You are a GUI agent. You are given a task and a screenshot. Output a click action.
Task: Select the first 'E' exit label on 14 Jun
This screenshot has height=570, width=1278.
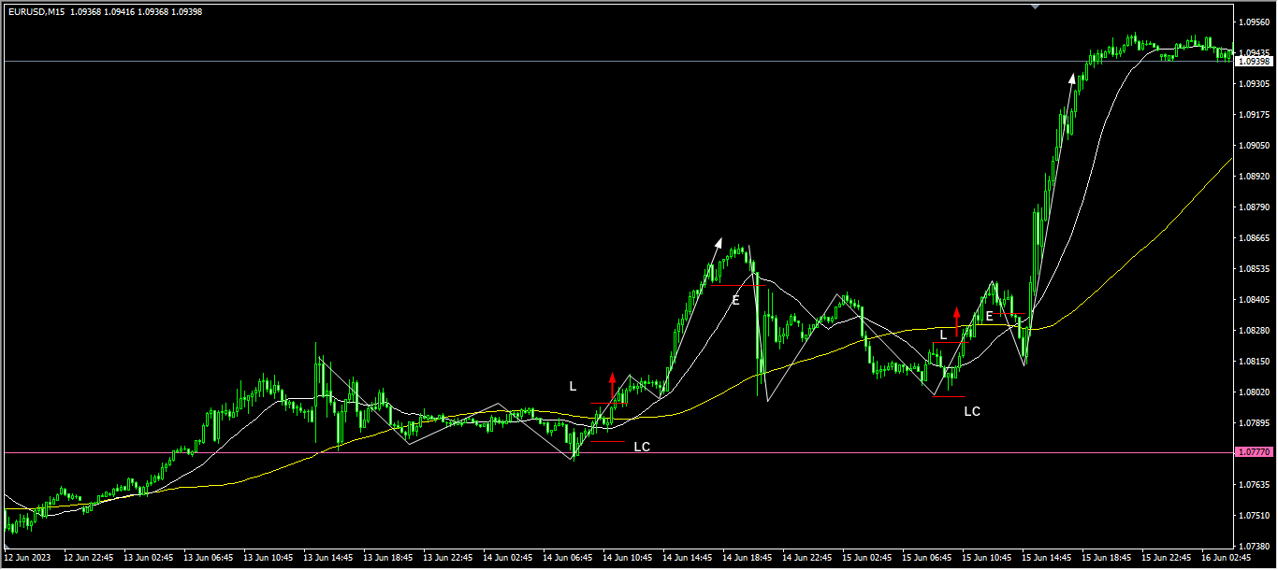pyautogui.click(x=735, y=300)
